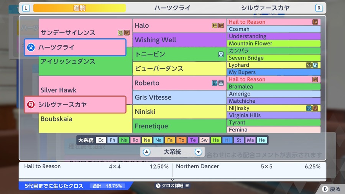Click the 長 badge on Nijinsky
The height and width of the screenshot is (194, 345).
click(309, 108)
